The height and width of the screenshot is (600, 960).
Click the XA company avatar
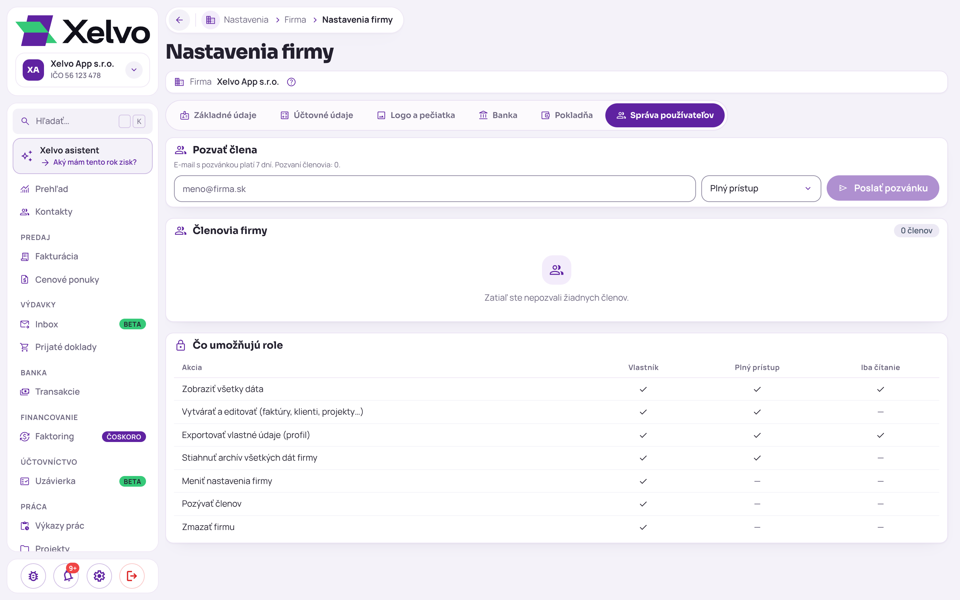tap(33, 70)
